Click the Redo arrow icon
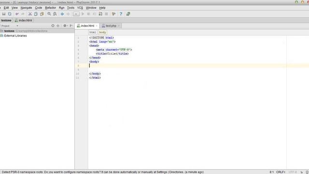The height and width of the screenshot is (174, 309). click(x=23, y=14)
